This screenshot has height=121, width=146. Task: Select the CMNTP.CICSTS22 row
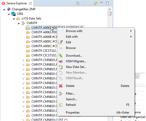point(44,51)
